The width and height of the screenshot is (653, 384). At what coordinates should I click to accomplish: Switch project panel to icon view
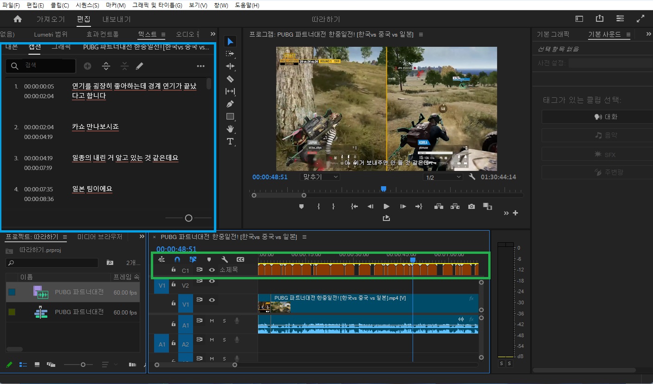[37, 365]
